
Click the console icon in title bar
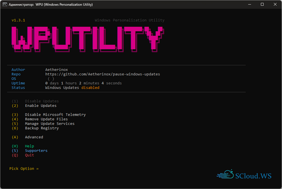5,4
